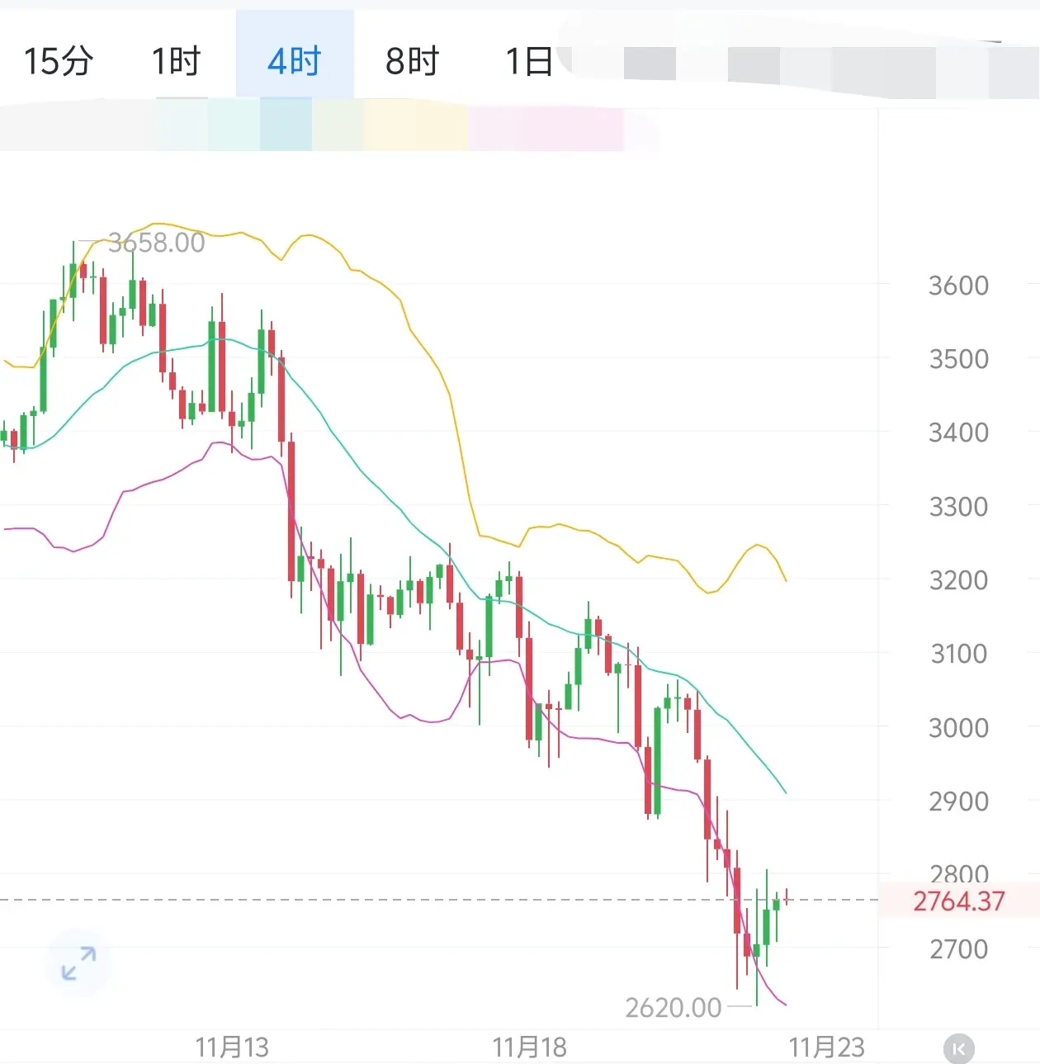Click the 3600 price axis label
The image size is (1040, 1064).
(x=958, y=286)
